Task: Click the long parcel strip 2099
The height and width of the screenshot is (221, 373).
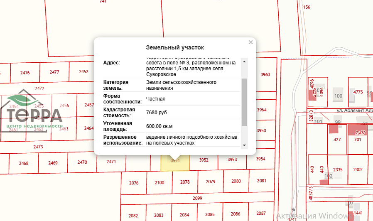Action: [197, 199]
